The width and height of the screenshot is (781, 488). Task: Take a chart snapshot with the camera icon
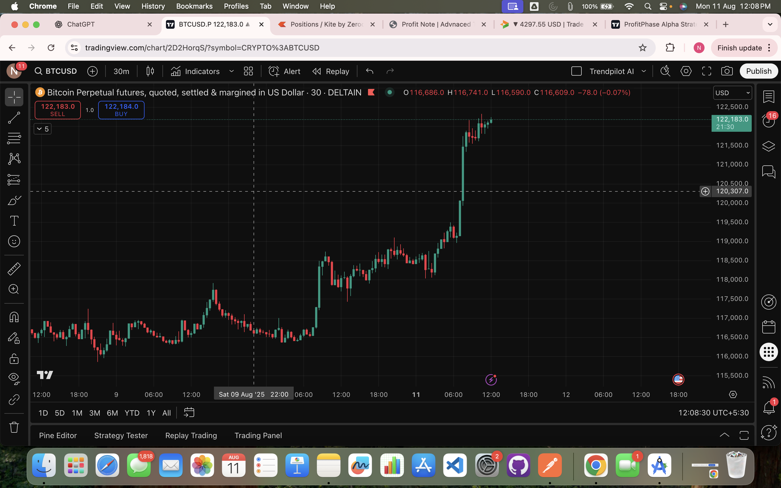tap(727, 71)
